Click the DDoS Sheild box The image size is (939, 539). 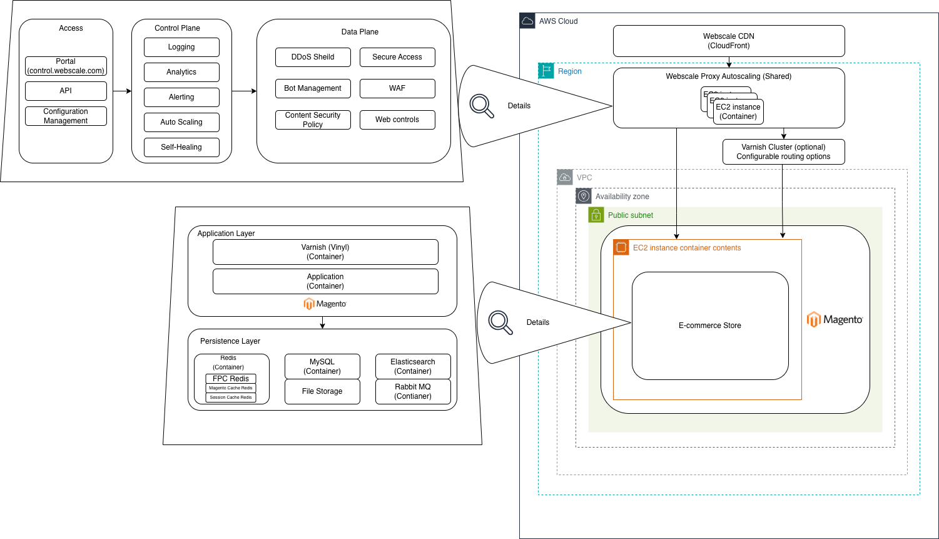[313, 57]
